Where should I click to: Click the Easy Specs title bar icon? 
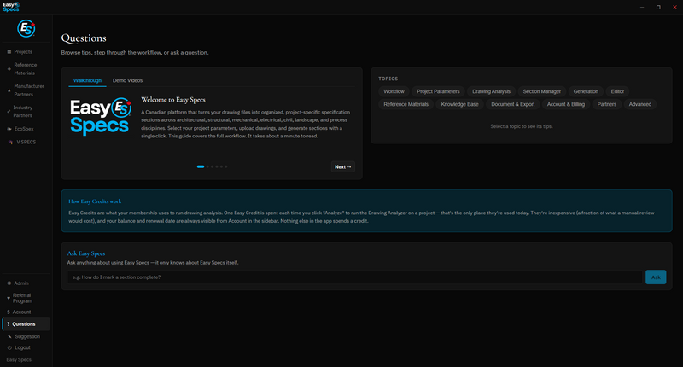pos(11,7)
